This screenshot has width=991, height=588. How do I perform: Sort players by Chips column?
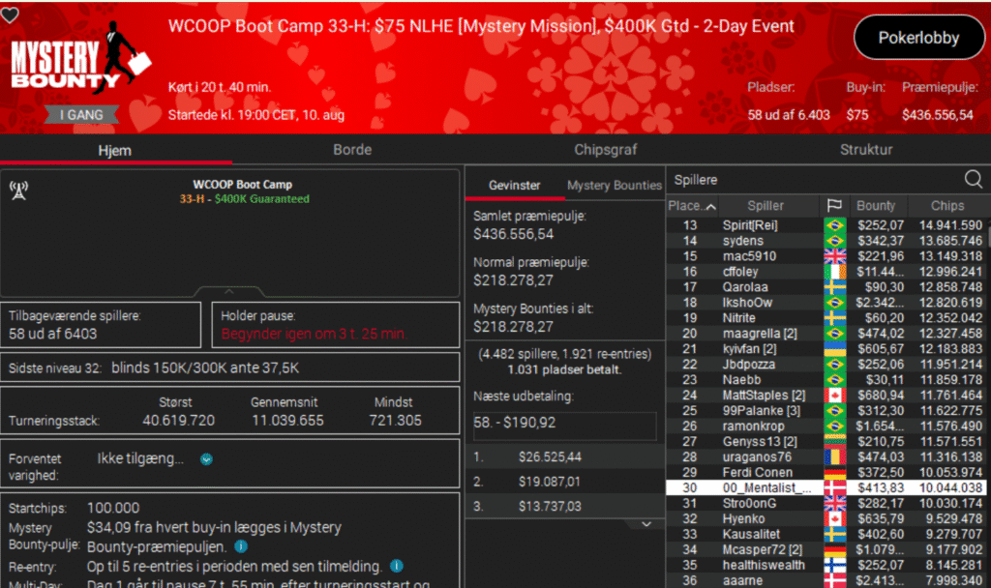tap(947, 206)
